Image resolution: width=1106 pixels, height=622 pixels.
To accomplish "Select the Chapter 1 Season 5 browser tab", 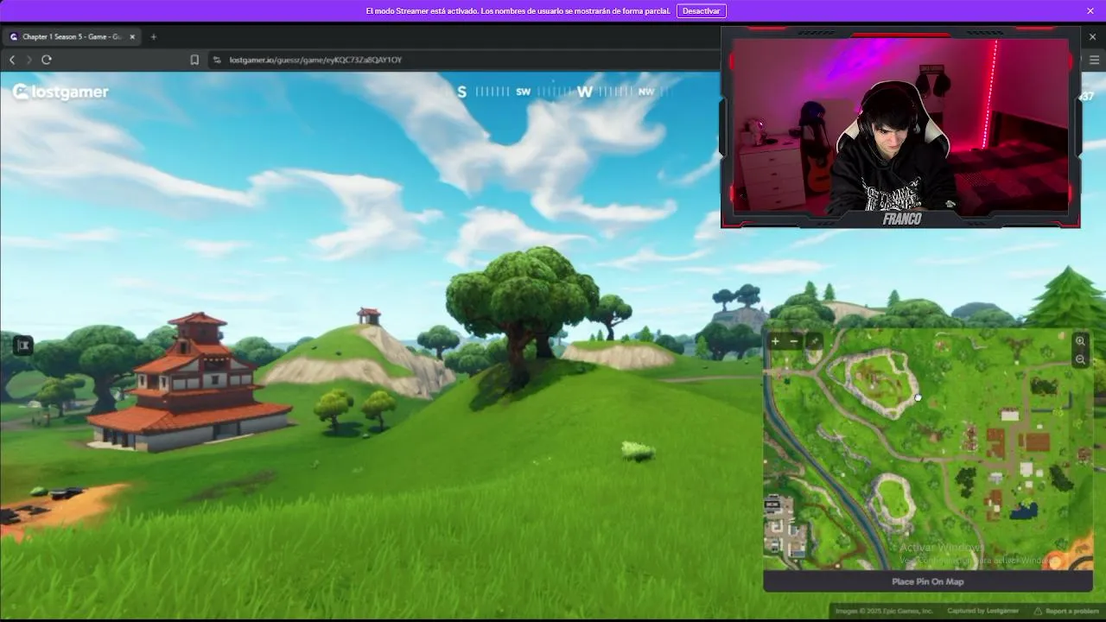I will click(x=73, y=37).
